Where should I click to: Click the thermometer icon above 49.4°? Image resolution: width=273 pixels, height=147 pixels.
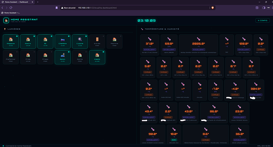149,107
